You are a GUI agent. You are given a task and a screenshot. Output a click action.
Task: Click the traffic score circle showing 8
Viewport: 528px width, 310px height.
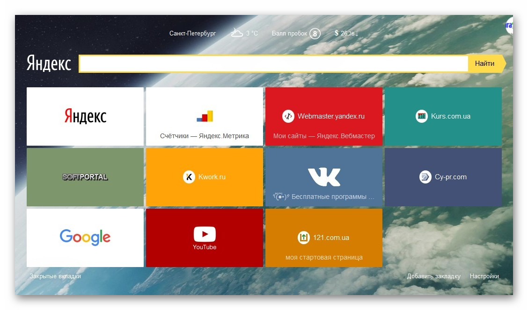pos(315,34)
